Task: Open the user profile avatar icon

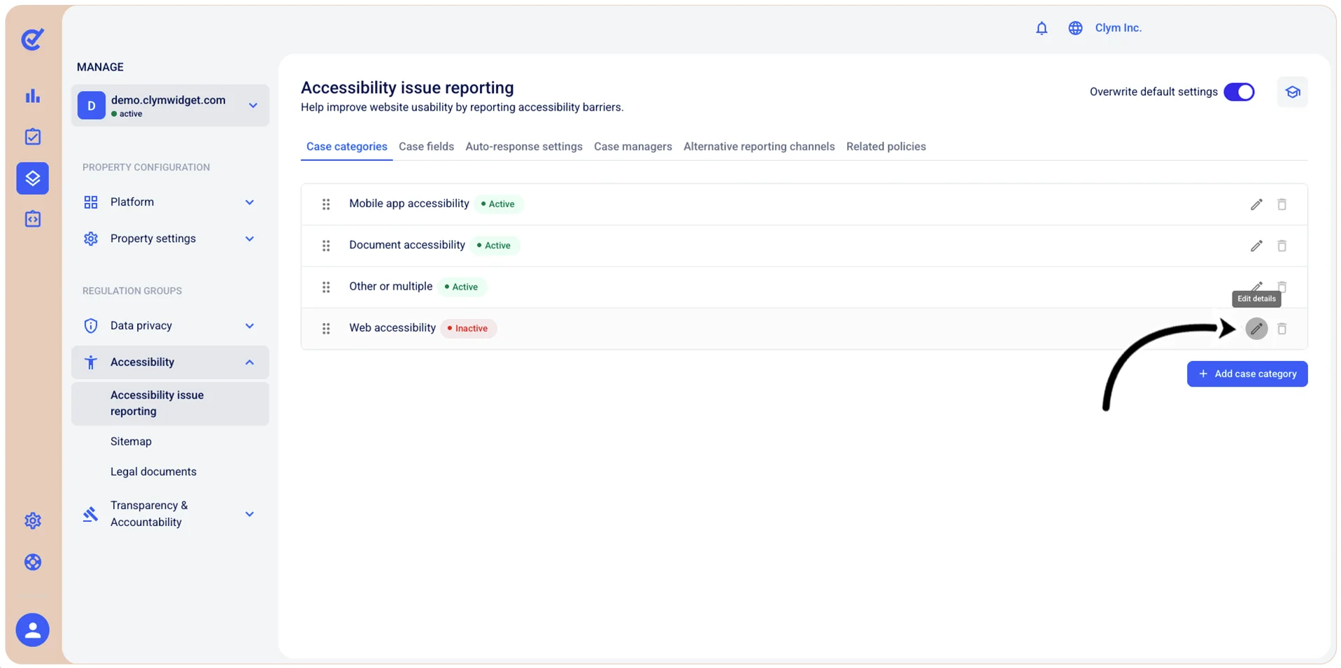Action: (33, 630)
